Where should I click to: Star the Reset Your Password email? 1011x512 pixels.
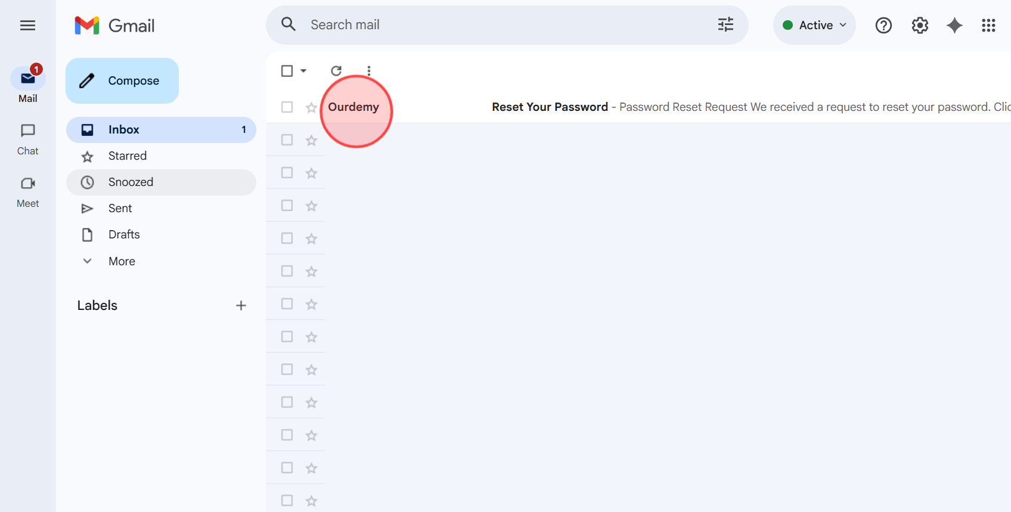(x=311, y=107)
